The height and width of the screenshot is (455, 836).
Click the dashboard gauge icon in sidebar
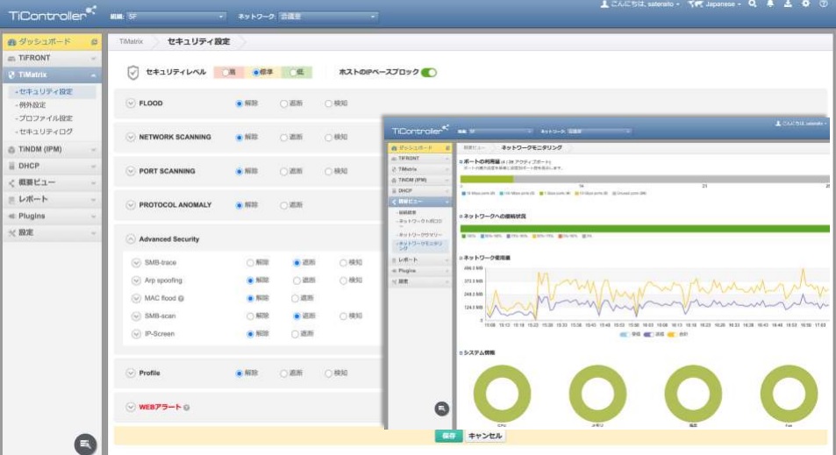[x=11, y=41]
